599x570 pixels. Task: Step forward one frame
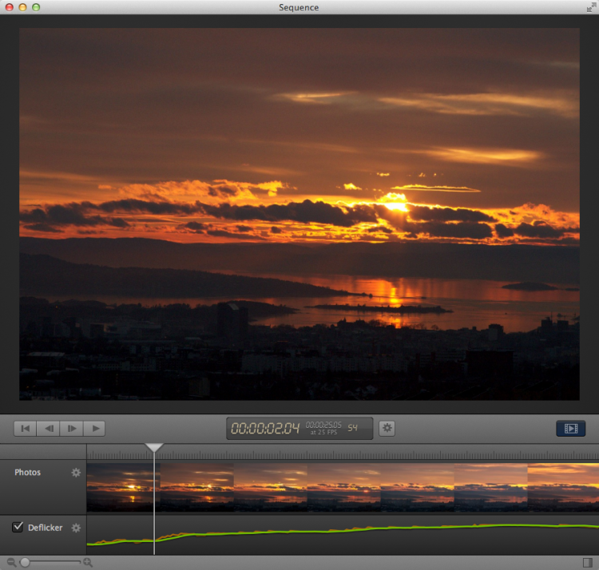pyautogui.click(x=72, y=429)
